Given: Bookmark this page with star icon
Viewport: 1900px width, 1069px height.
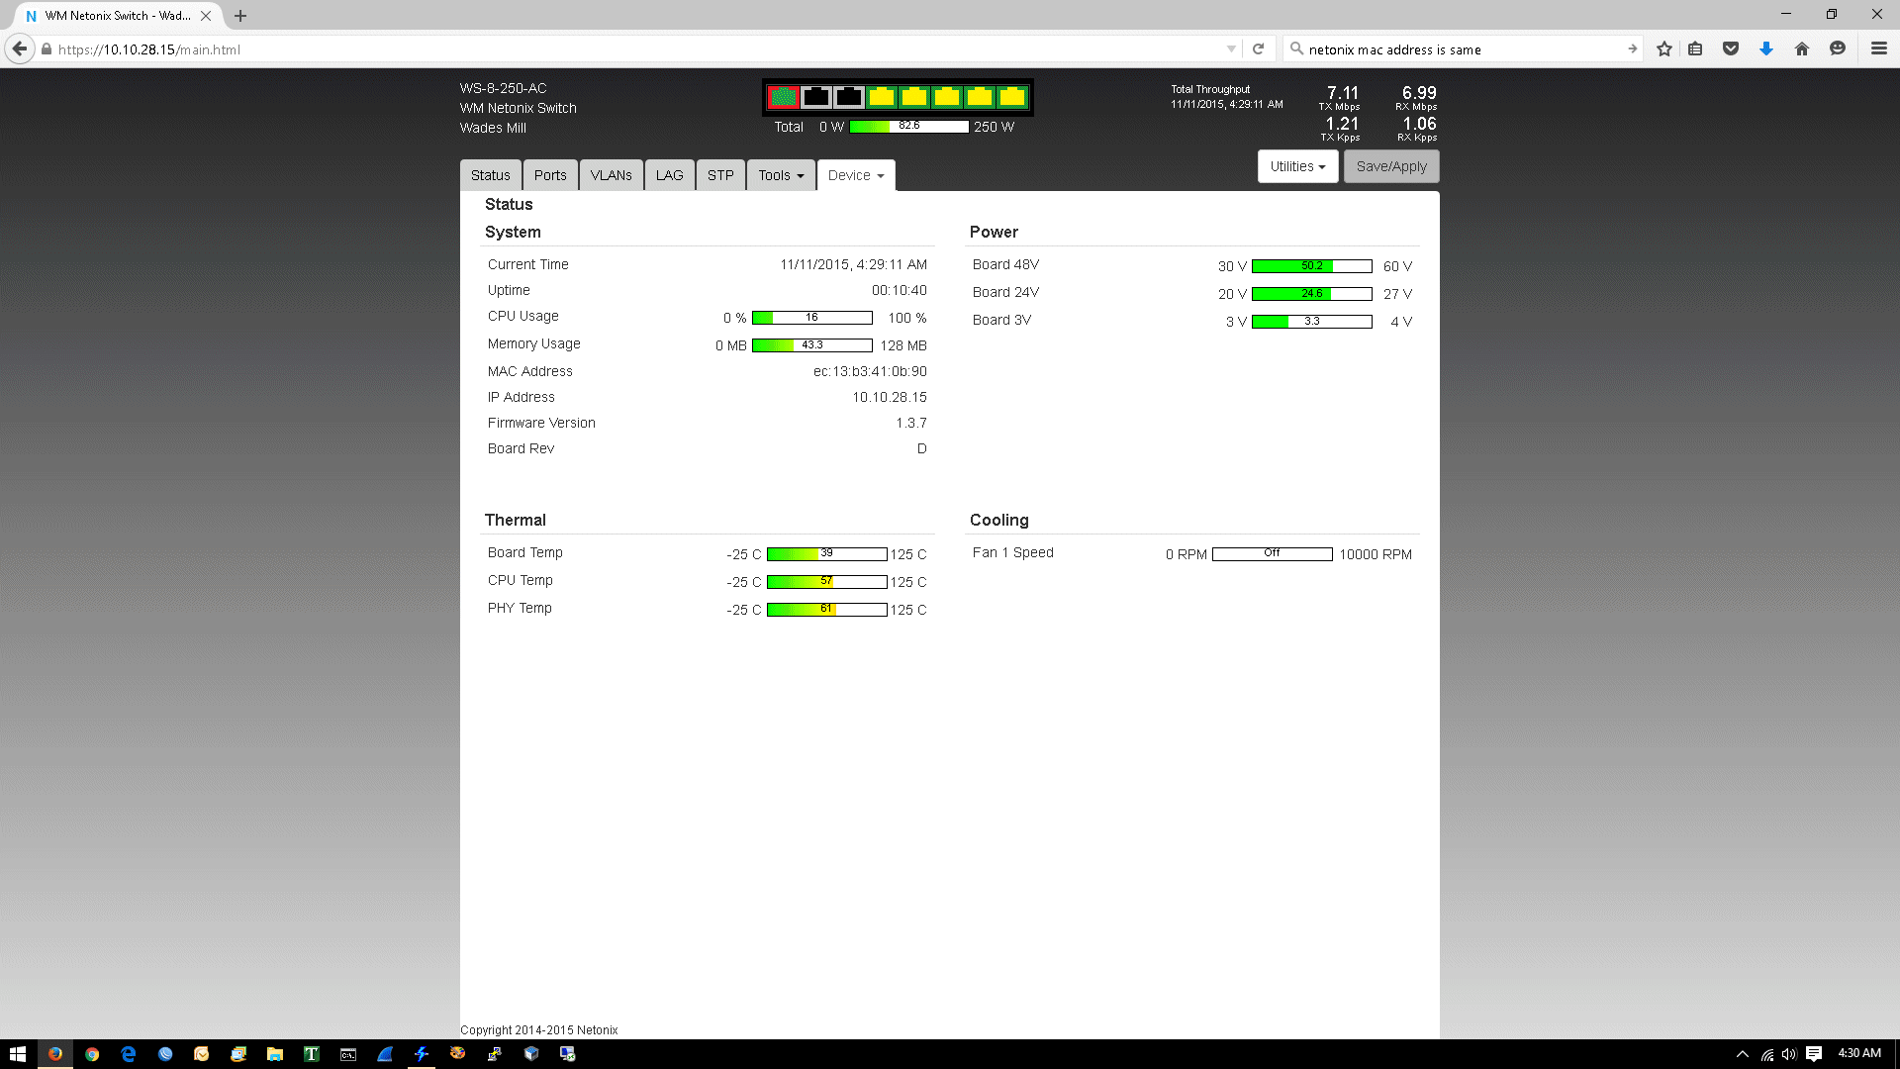Looking at the screenshot, I should pos(1664,49).
